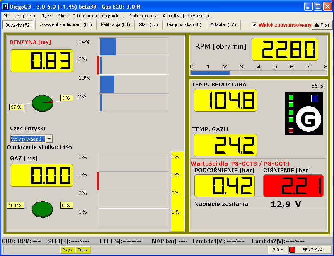Screen dimensions: 334x256
Task: Switch to Odczyty (F2) tab
Action: [x=18, y=25]
